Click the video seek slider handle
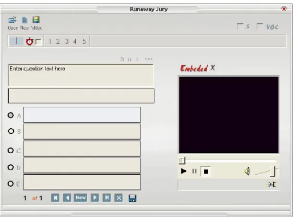The height and width of the screenshot is (218, 295). 182,161
